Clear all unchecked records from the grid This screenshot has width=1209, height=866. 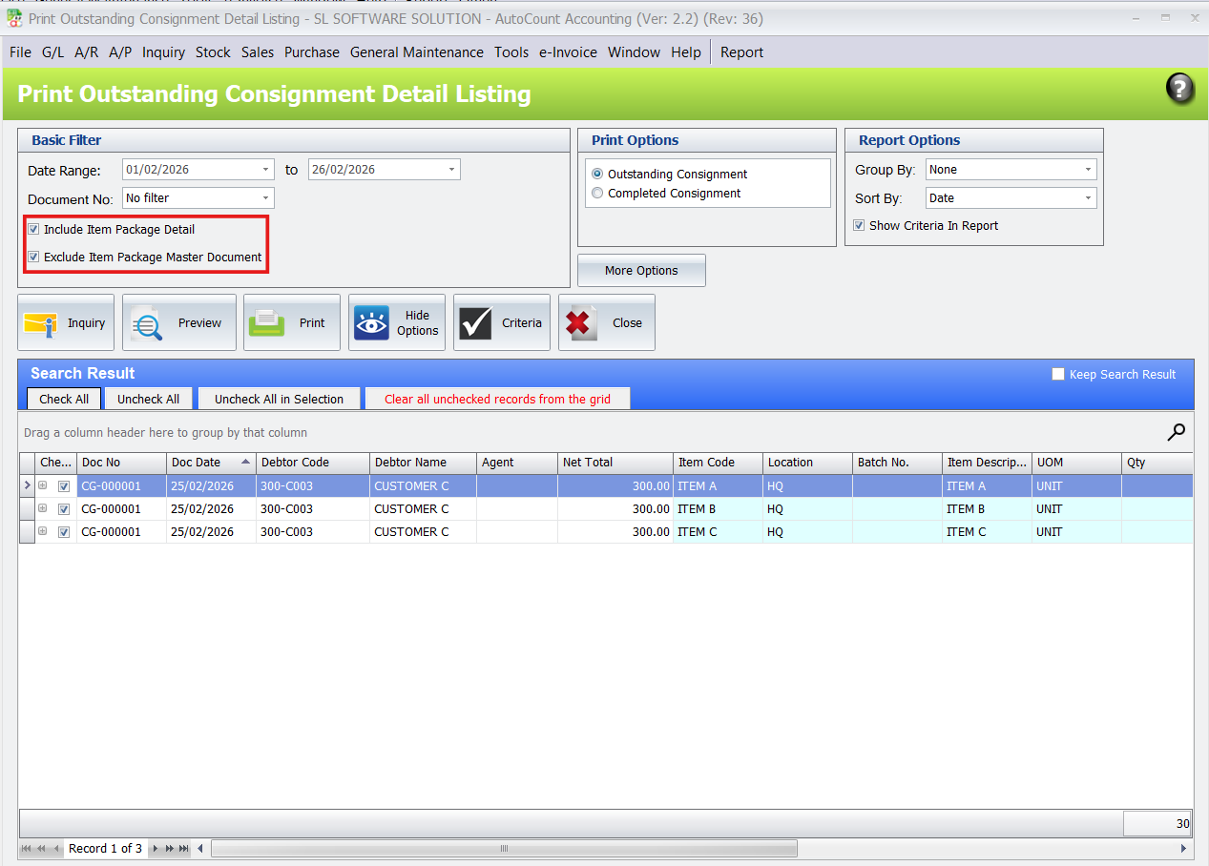497,398
